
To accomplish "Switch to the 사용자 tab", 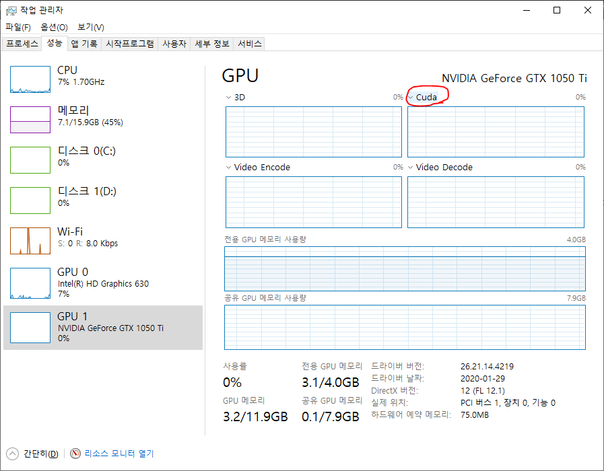I will pyautogui.click(x=174, y=44).
